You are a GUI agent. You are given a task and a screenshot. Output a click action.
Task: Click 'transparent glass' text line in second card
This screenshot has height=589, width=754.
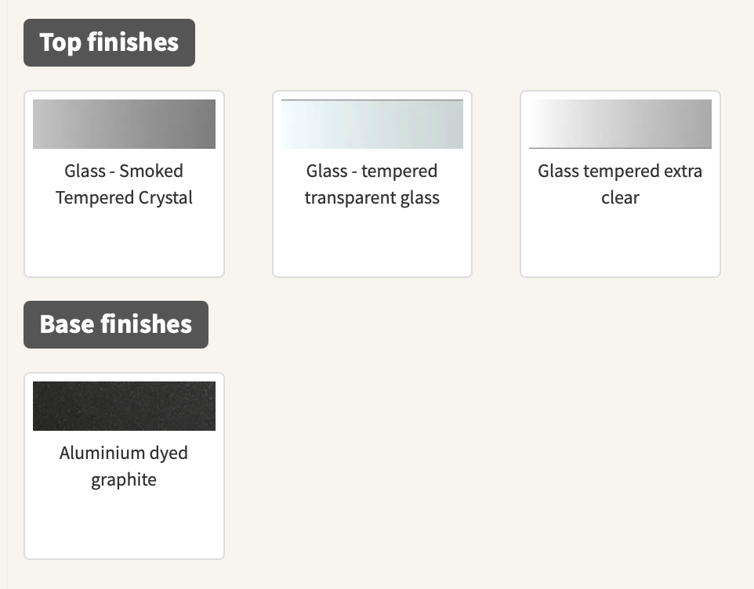(372, 197)
